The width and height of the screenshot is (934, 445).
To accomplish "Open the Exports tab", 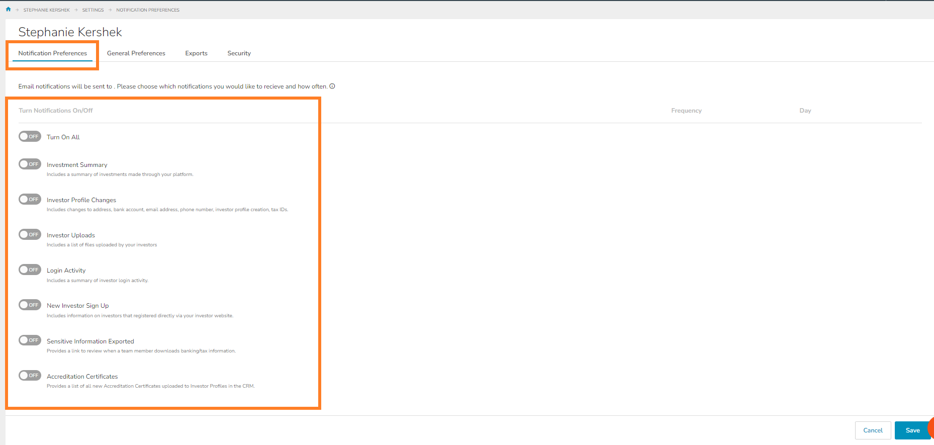I will click(196, 53).
